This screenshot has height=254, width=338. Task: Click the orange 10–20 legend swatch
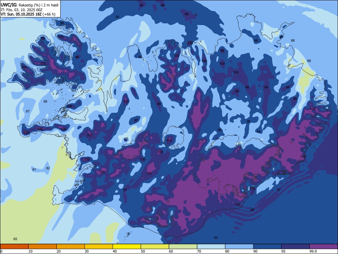(43, 247)
